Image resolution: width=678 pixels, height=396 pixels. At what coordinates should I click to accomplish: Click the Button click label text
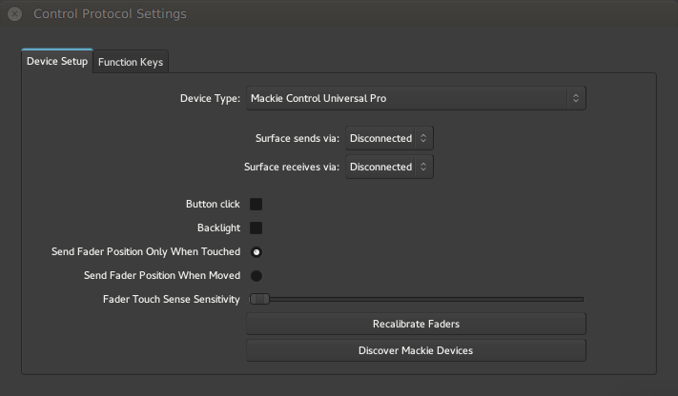point(213,205)
